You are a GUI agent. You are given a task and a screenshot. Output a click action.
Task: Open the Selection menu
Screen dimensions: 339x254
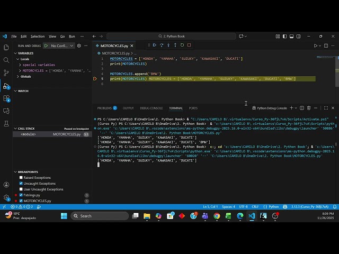coord(38,37)
